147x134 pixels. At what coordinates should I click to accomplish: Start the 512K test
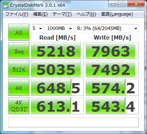[x=19, y=69]
